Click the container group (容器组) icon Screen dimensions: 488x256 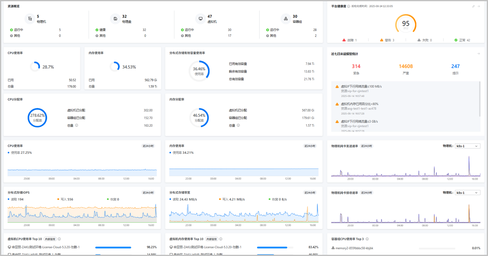[x=286, y=19]
